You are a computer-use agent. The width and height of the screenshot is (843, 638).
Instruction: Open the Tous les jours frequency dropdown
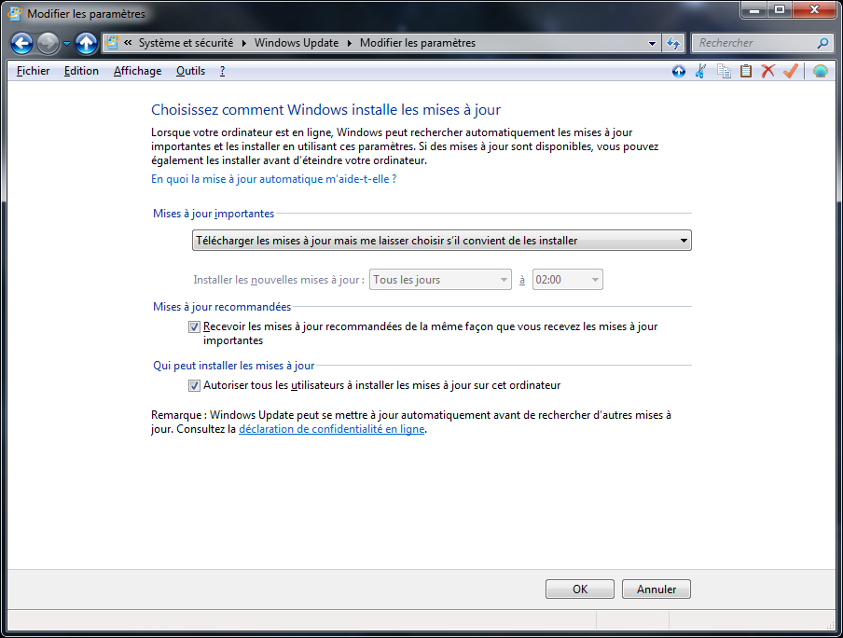[440, 280]
